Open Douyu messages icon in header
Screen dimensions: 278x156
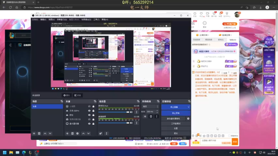(x=221, y=14)
